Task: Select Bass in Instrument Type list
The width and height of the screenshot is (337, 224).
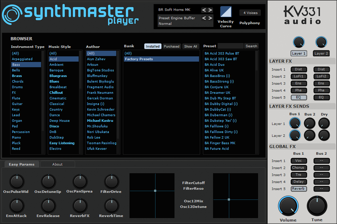Action: pos(26,64)
